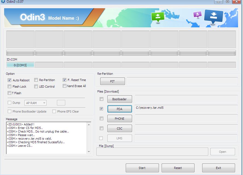243x175 pixels.
Task: Click '<OSM> Please wait..' log line
Action: coord(21,135)
